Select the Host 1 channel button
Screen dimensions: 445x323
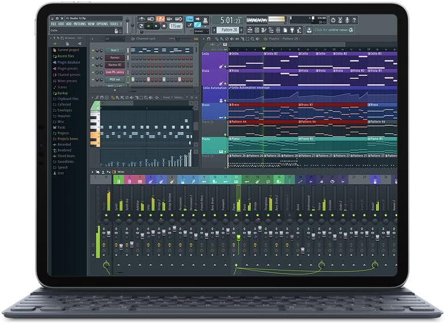click(114, 50)
